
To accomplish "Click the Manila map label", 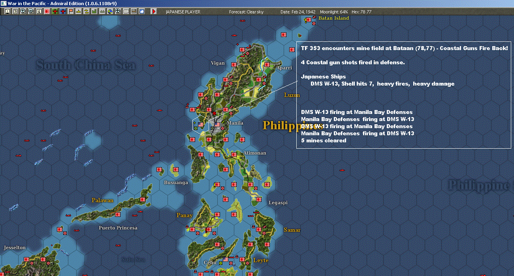I will 235,123.
